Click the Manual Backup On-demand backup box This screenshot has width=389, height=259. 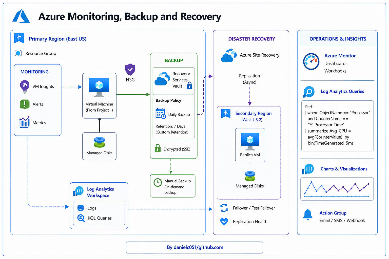[173, 186]
